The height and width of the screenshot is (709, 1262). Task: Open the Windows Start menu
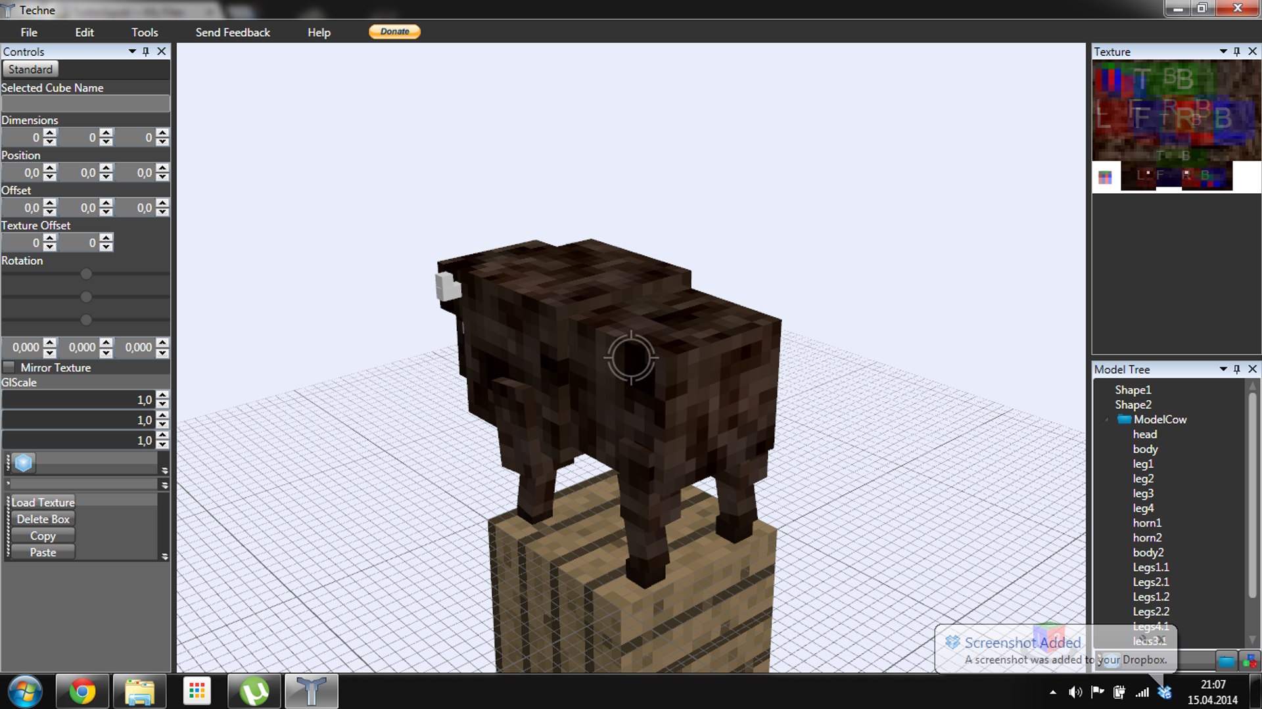[25, 691]
